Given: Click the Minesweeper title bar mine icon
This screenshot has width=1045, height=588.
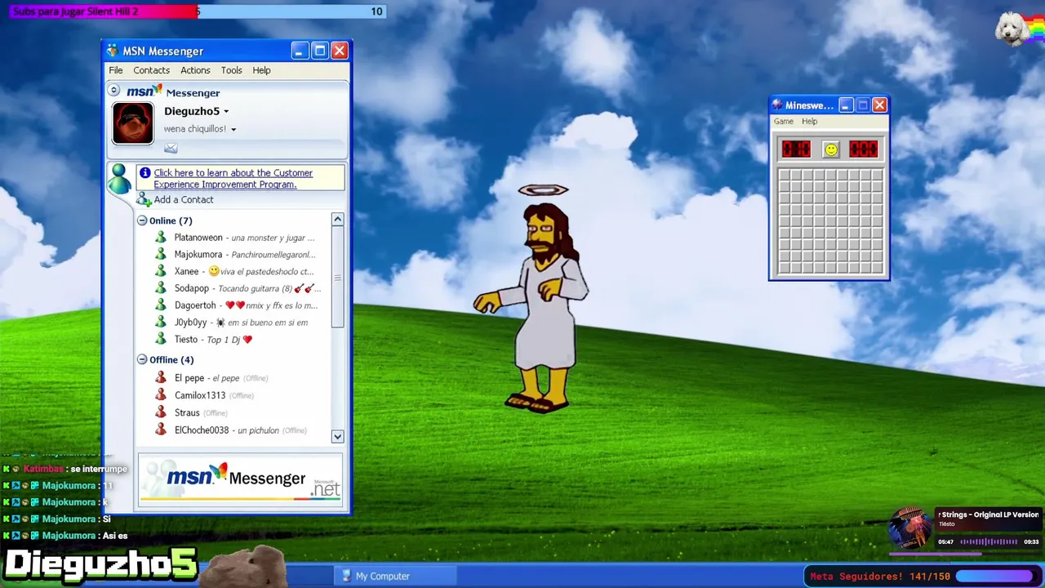Looking at the screenshot, I should coord(777,105).
